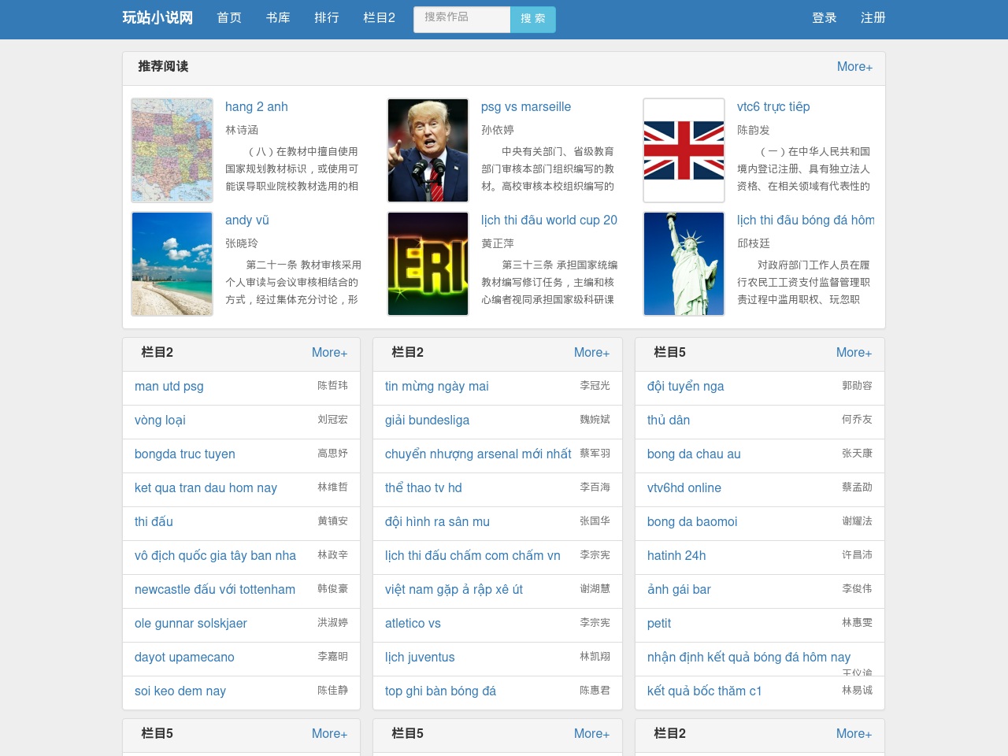Click the 搜索 button
This screenshot has height=756, width=1008.
(533, 20)
